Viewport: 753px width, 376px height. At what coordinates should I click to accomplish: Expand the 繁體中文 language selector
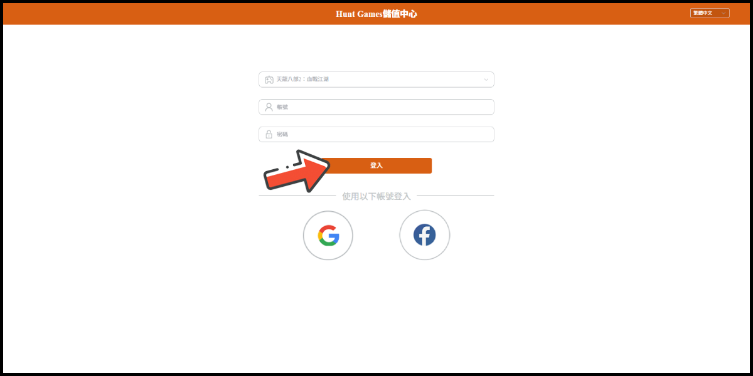click(710, 13)
